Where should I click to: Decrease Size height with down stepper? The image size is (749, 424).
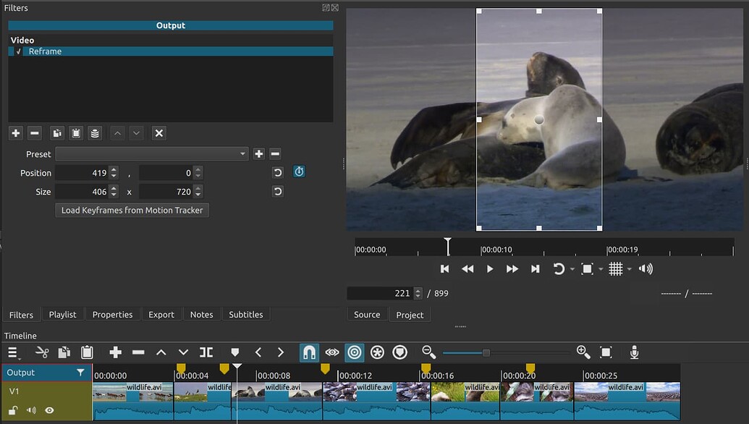click(x=198, y=195)
